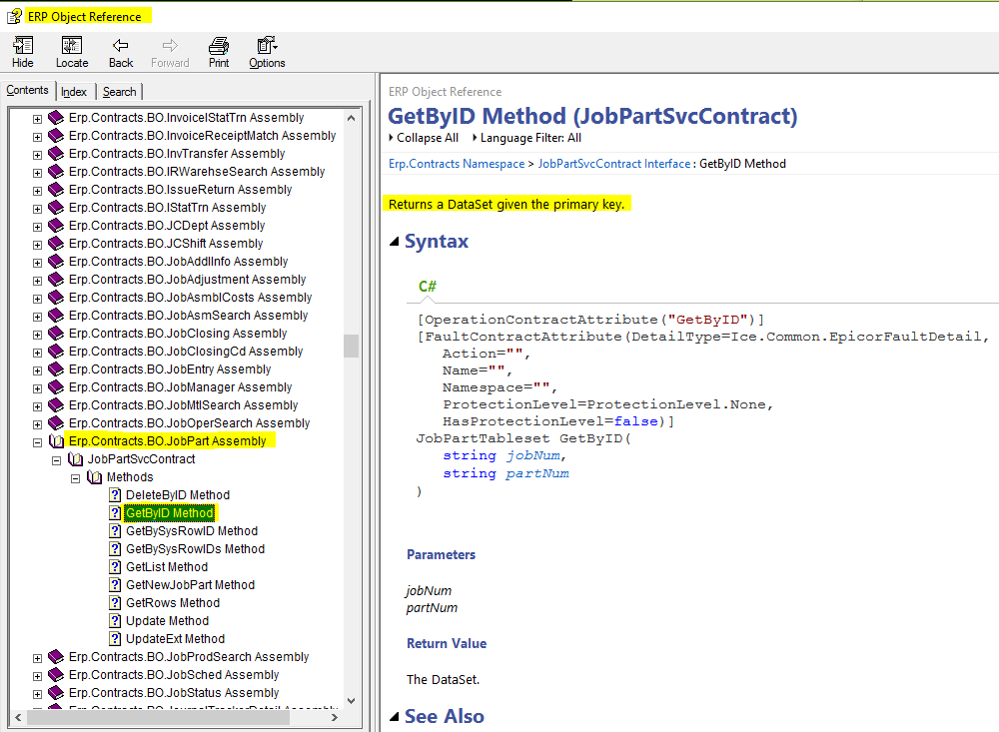Viewport: 999px width, 732px height.
Task: Click the topic icon for UpdateExt Method
Action: (115, 639)
